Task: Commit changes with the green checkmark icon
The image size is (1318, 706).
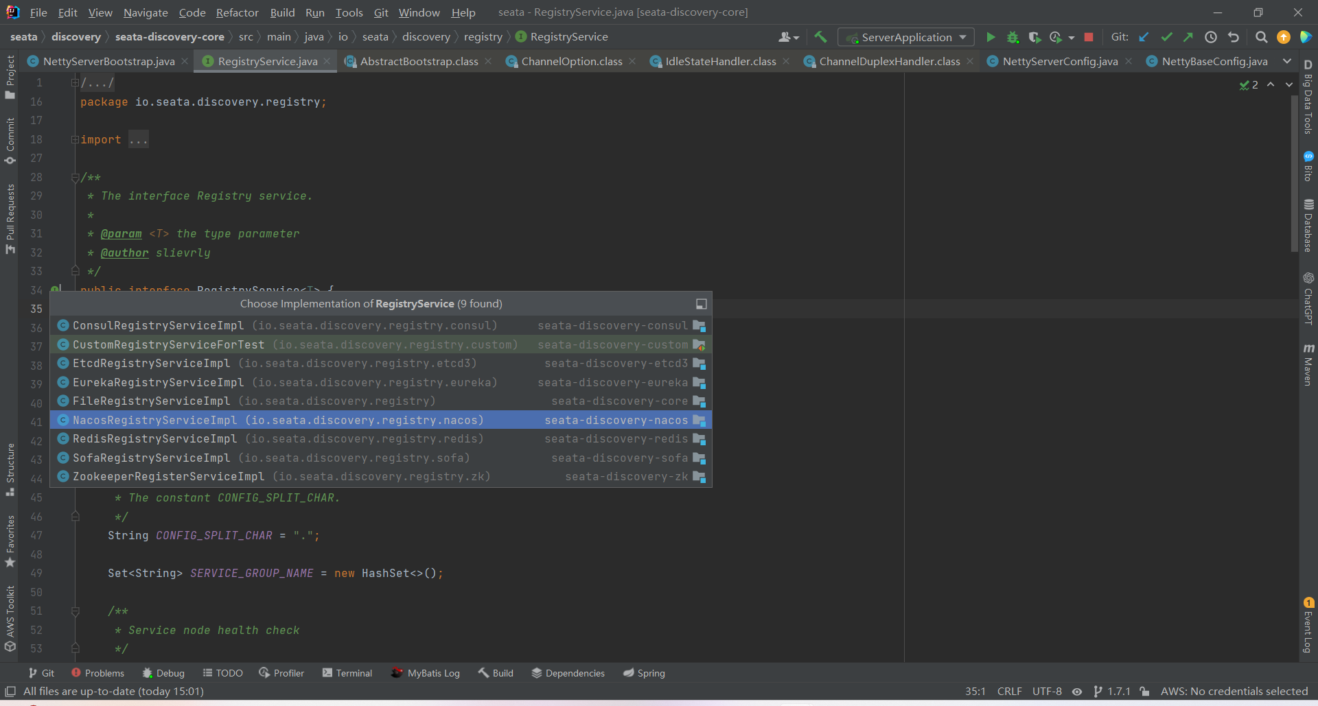Action: tap(1166, 37)
